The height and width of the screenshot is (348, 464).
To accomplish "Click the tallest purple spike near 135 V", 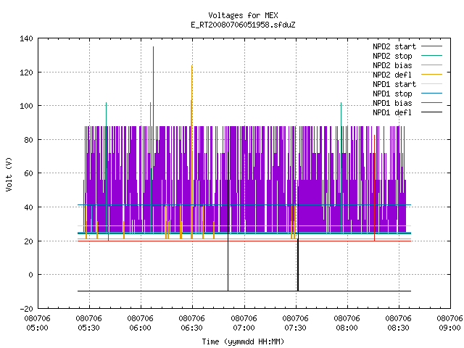I will pyautogui.click(x=153, y=86).
